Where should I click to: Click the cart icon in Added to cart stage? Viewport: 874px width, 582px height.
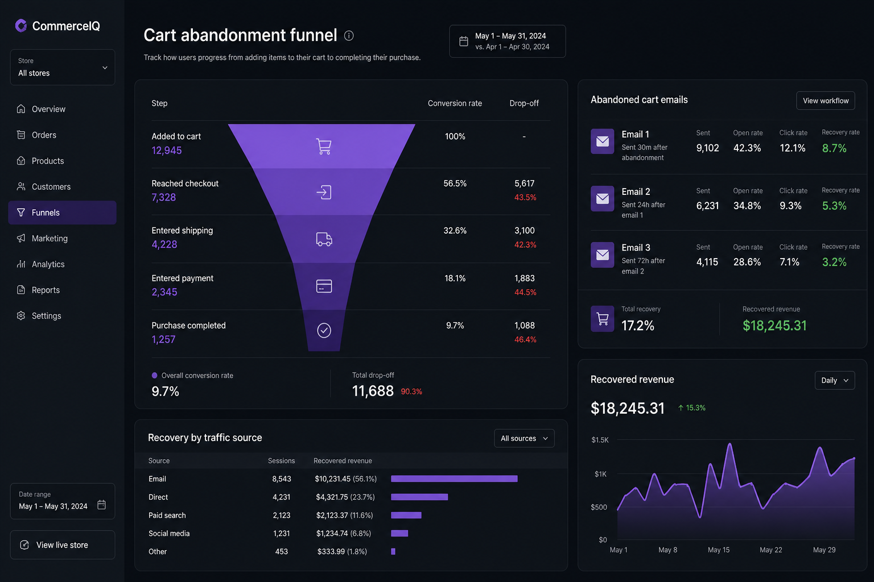pos(324,147)
